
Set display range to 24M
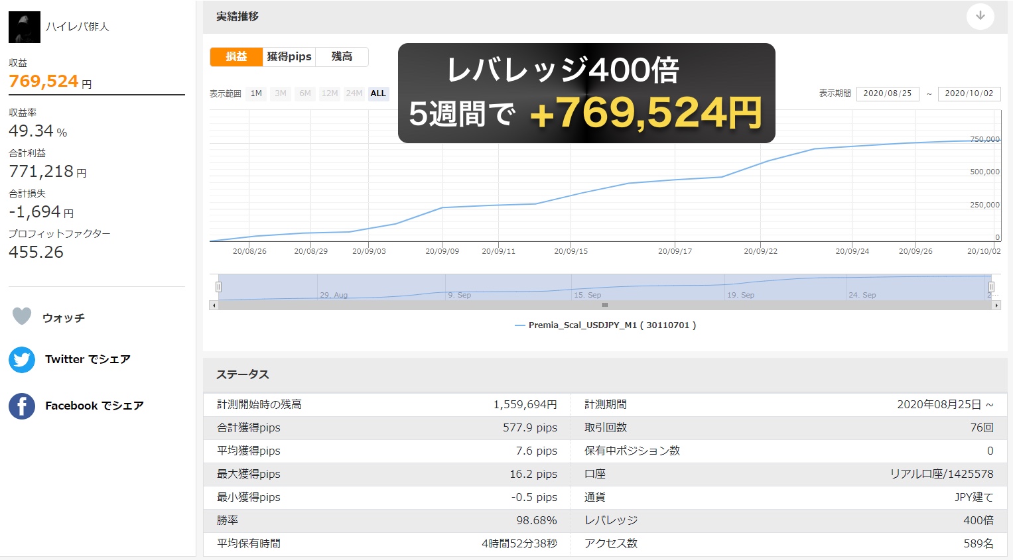[354, 93]
